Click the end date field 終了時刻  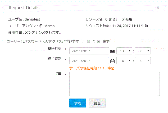[x=89, y=61]
